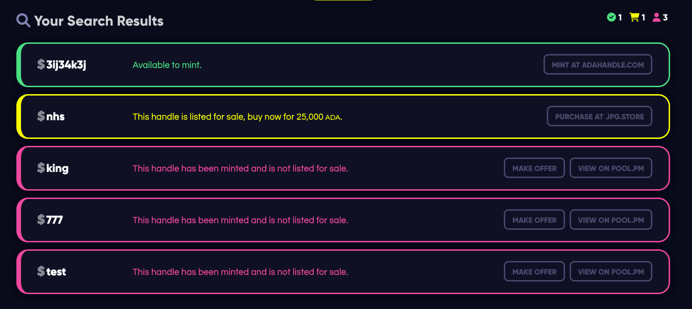Screen dimensions: 692x309
Task: View the test handle on pool.pm
Action: 611,272
